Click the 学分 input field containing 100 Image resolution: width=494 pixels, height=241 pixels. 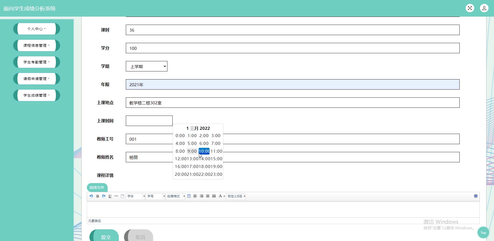click(x=293, y=48)
